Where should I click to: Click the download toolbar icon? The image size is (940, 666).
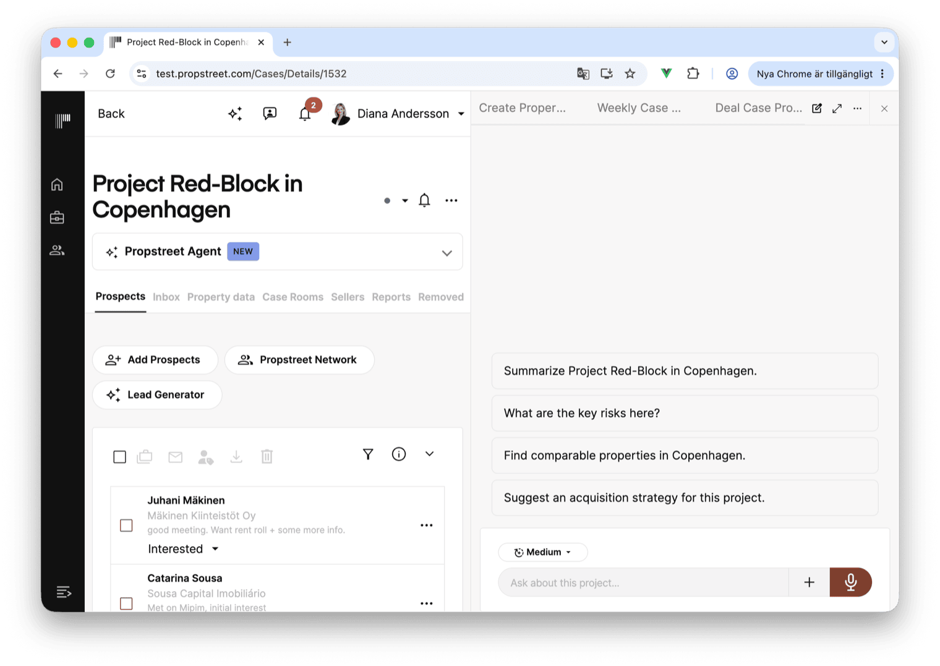coord(236,457)
